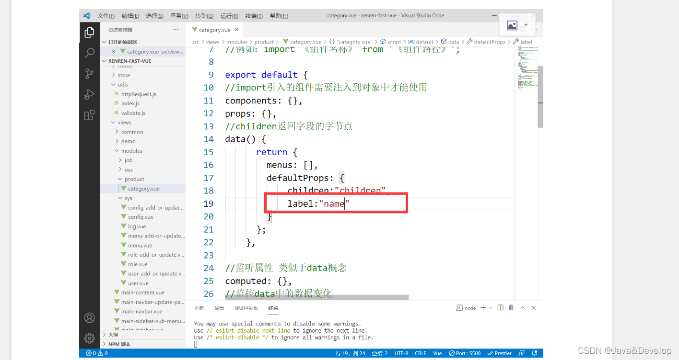Open the Source Control view
The image size is (679, 360).
coord(89,74)
